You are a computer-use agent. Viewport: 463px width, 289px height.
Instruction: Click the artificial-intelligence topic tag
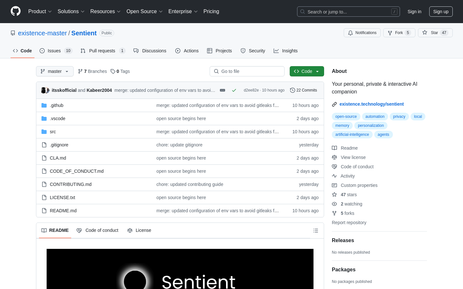[x=352, y=135]
